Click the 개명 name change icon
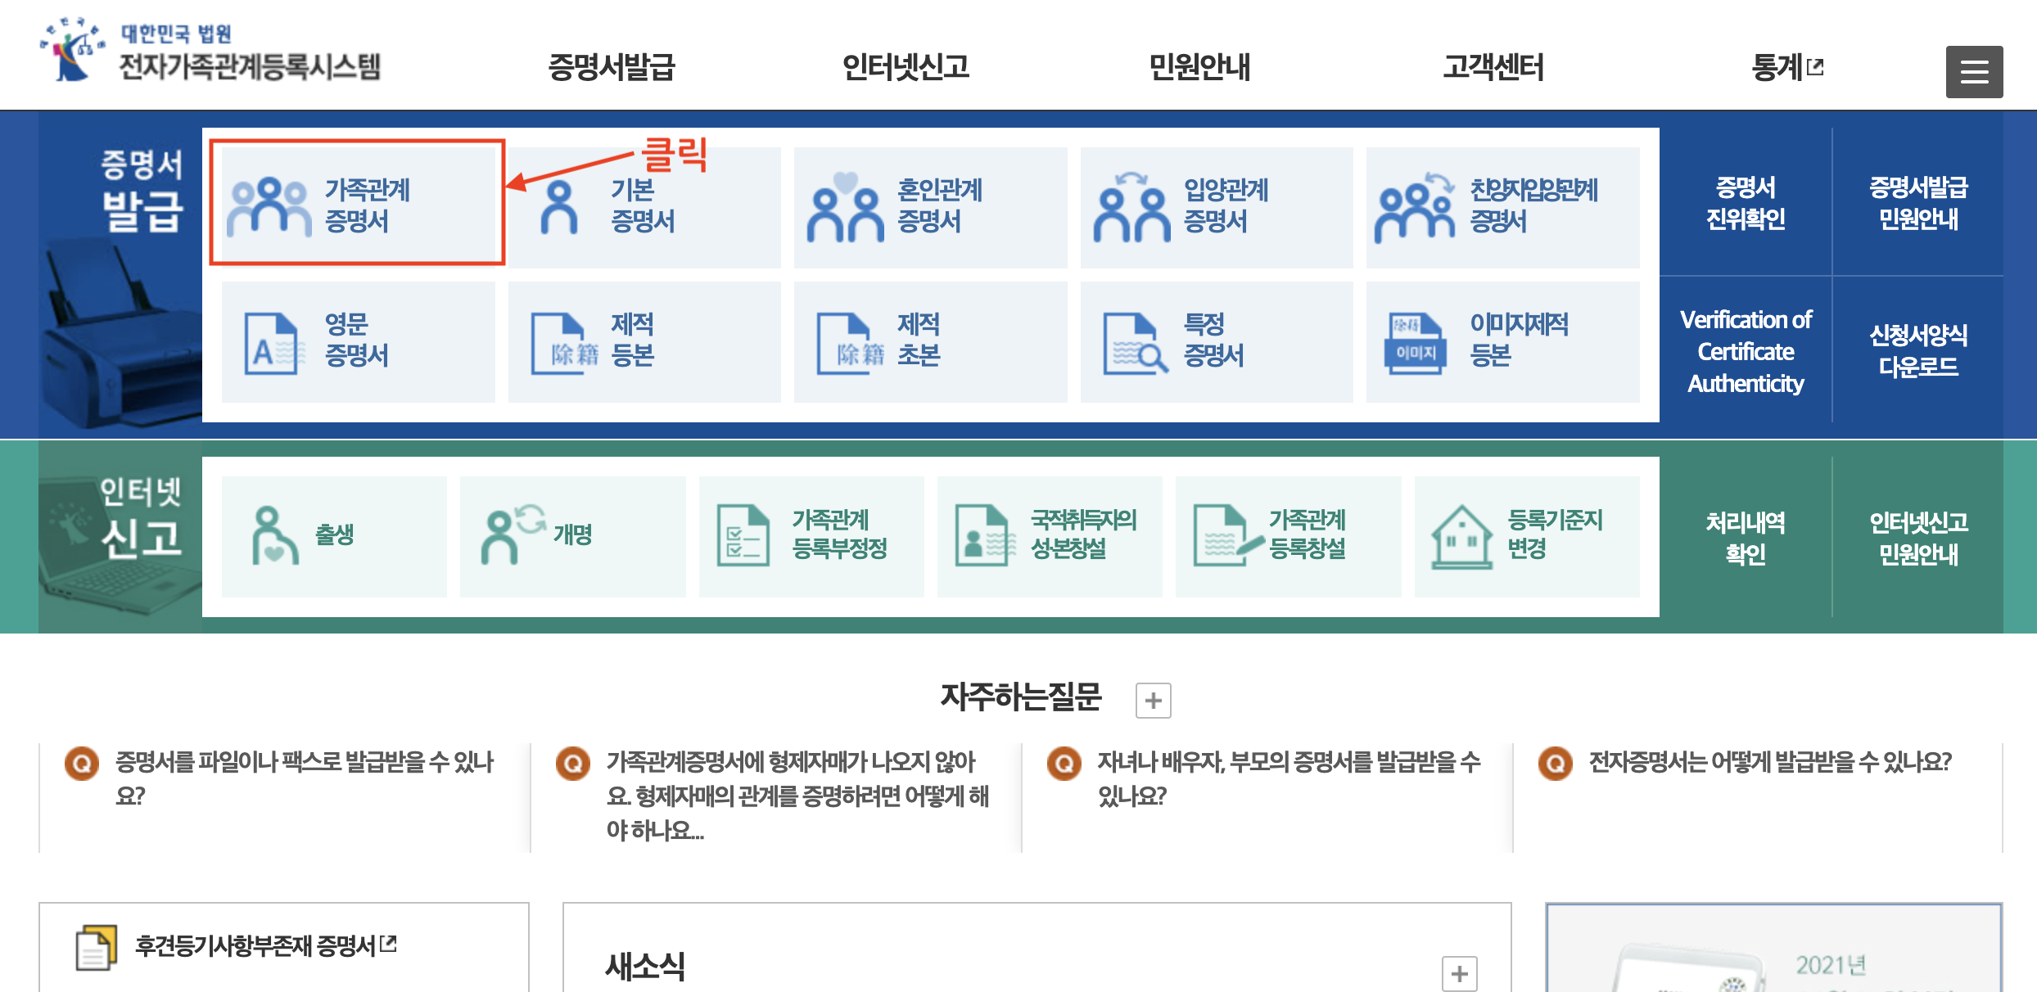The width and height of the screenshot is (2037, 992). 513,534
